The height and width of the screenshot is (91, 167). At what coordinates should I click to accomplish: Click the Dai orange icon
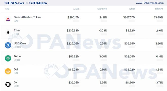click(x=8, y=71)
